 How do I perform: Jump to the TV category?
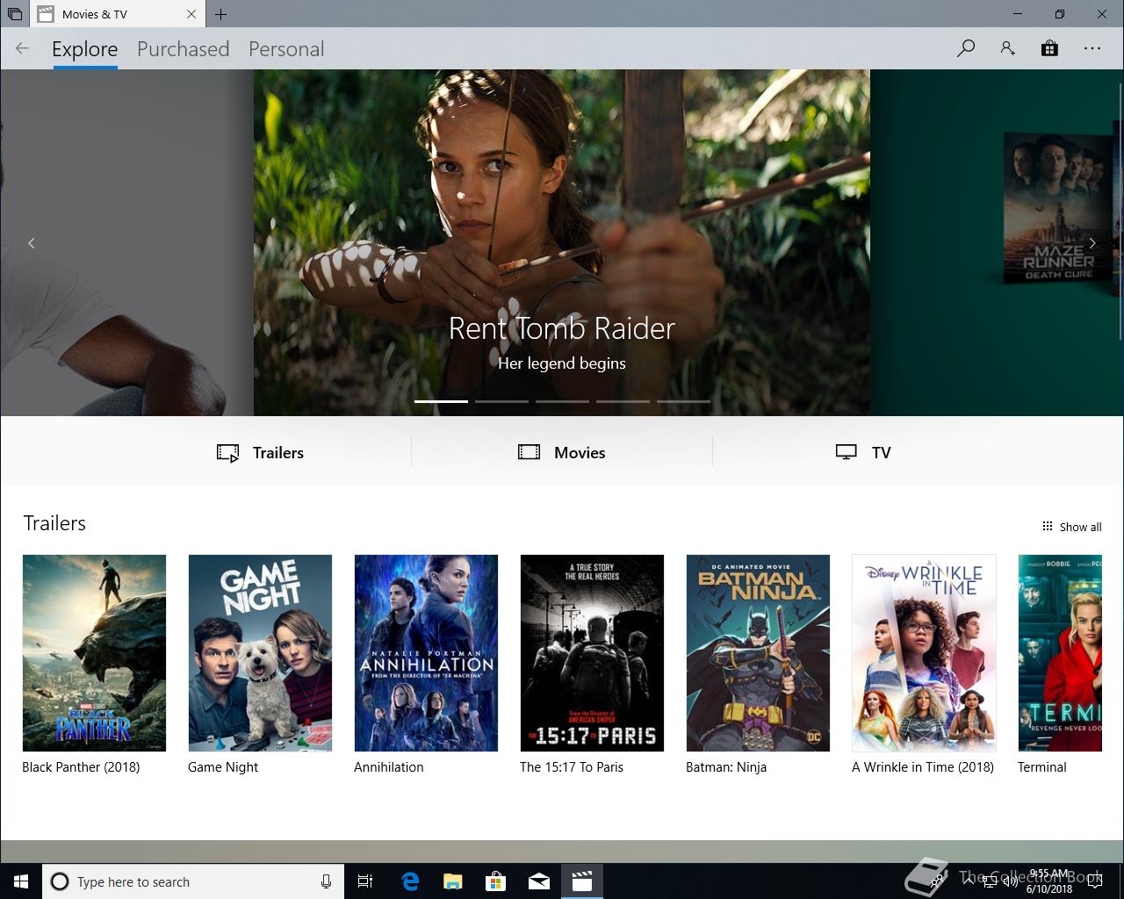863,452
